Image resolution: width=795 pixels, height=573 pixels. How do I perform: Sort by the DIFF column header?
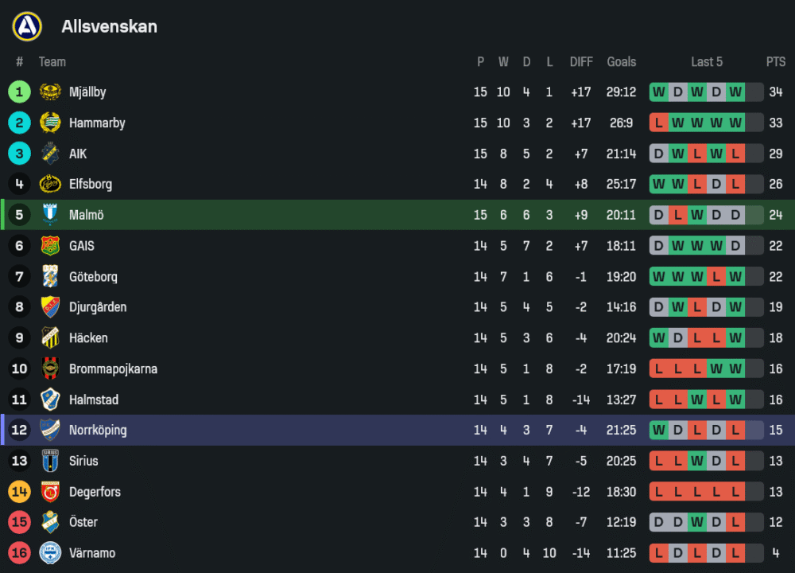click(581, 62)
